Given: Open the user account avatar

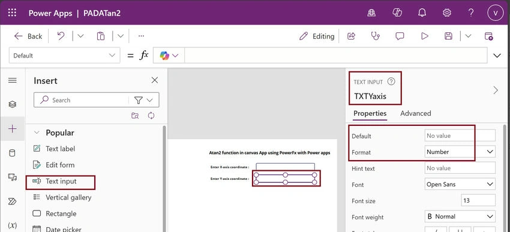Looking at the screenshot, I should [496, 13].
